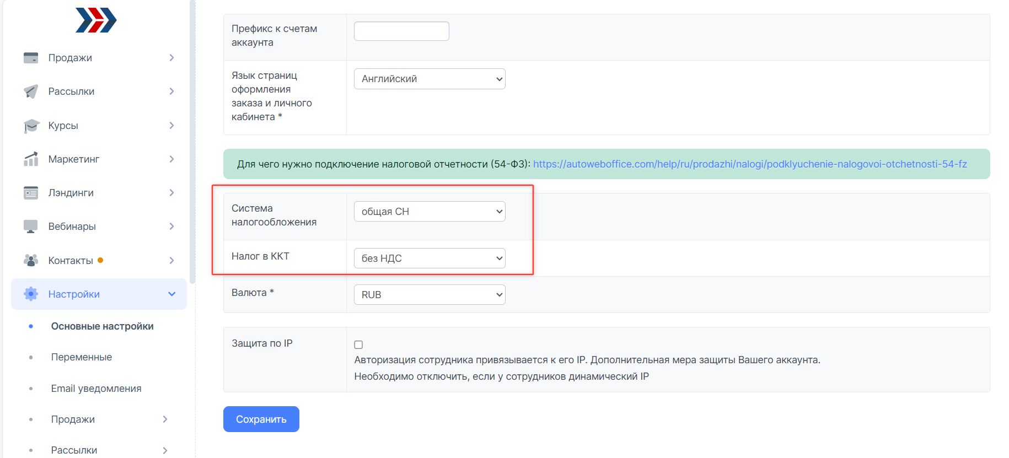Open the page language dropdown showing Английский
Viewport: 1009px width, 458px height.
(430, 79)
